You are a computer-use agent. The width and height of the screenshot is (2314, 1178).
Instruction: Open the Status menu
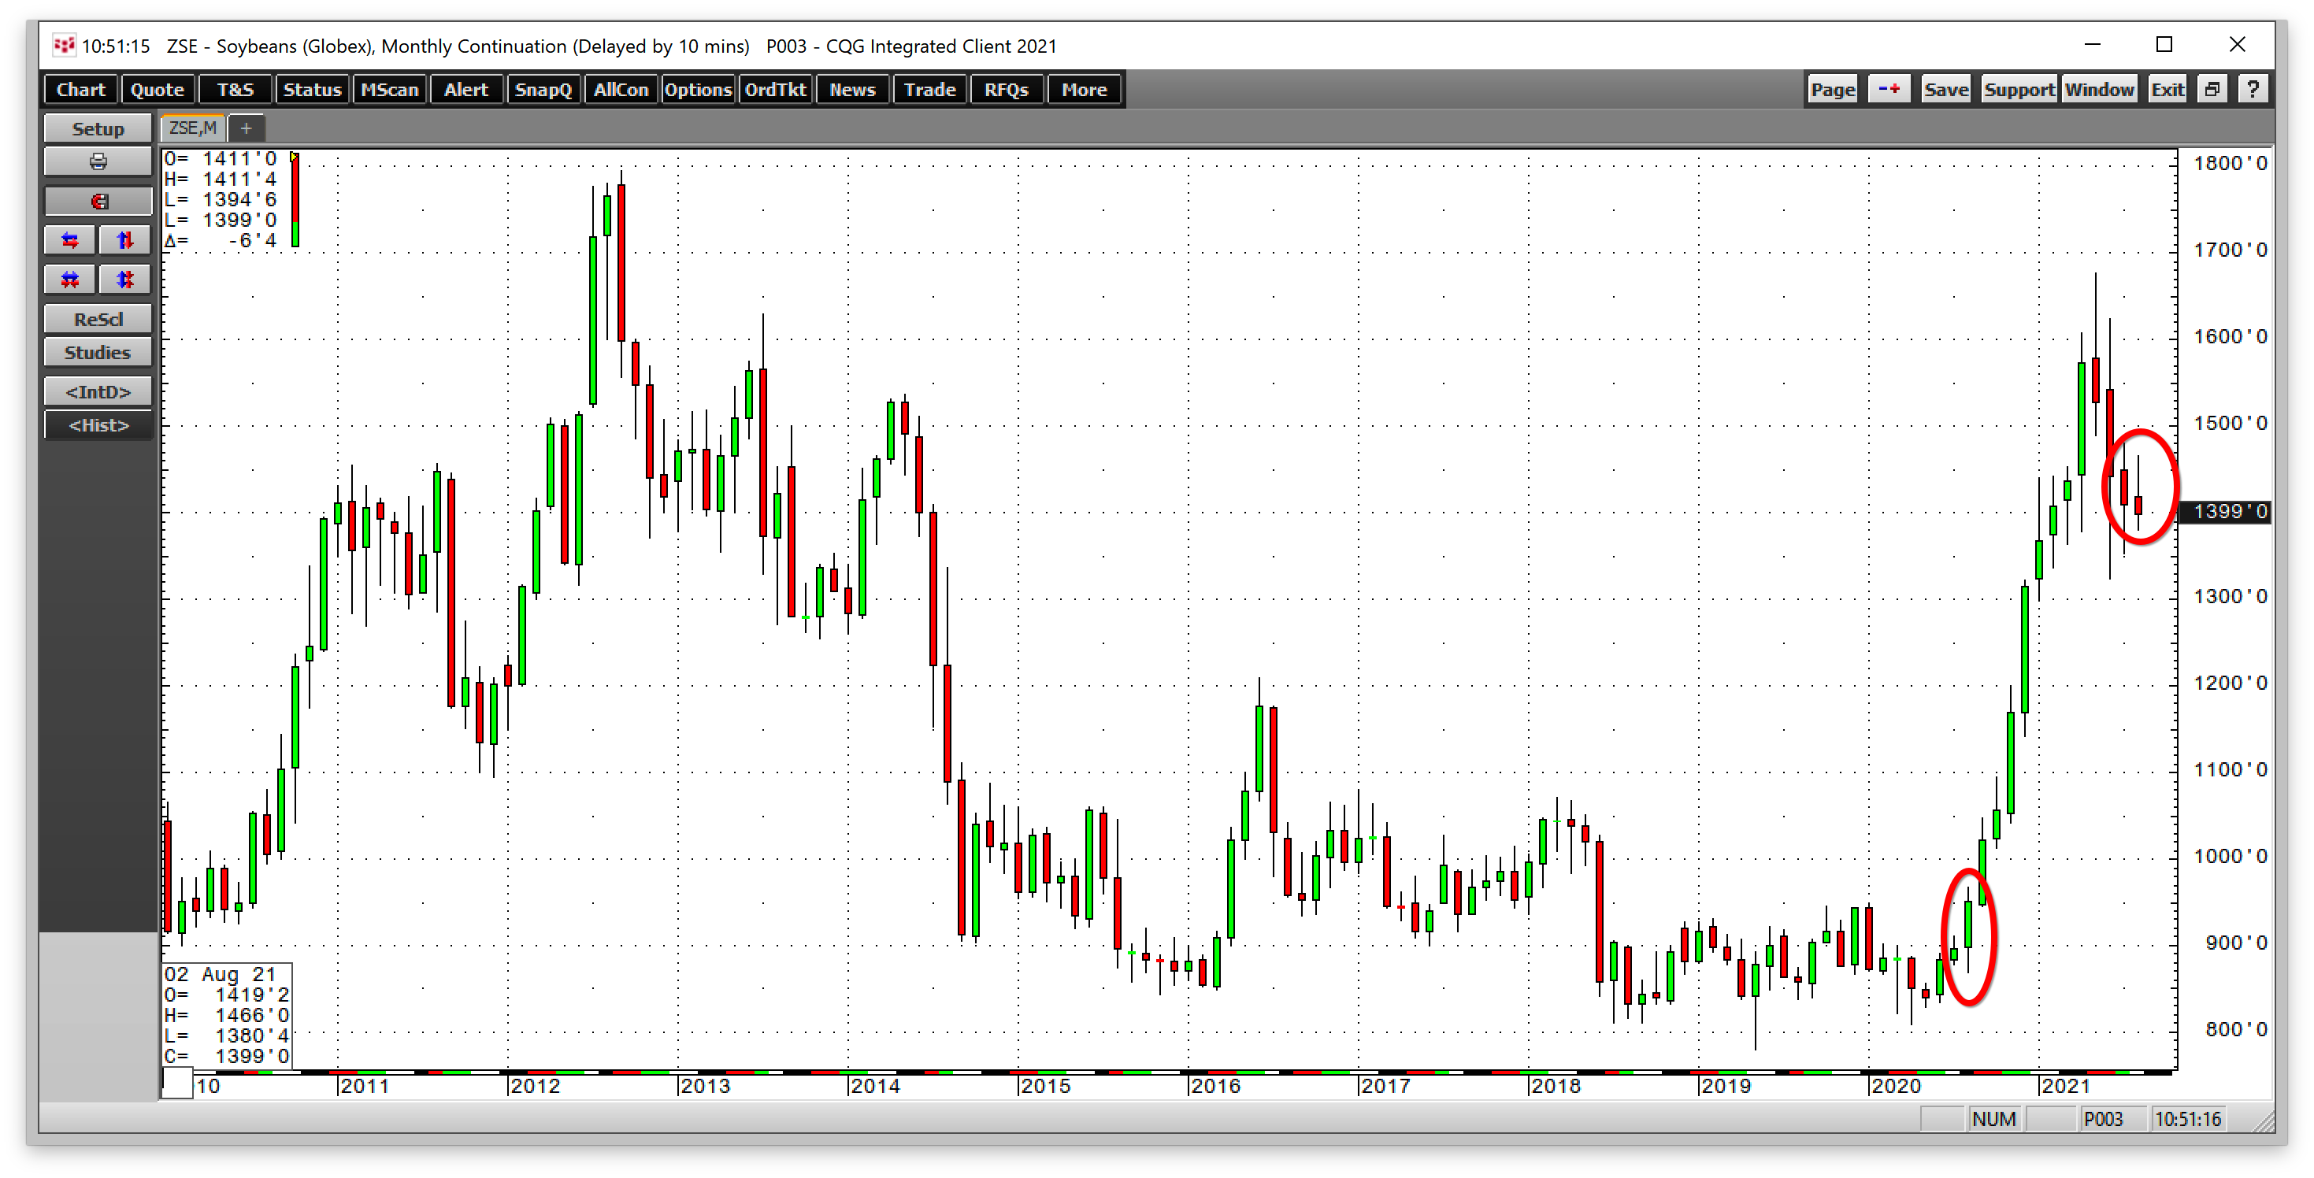[x=312, y=90]
